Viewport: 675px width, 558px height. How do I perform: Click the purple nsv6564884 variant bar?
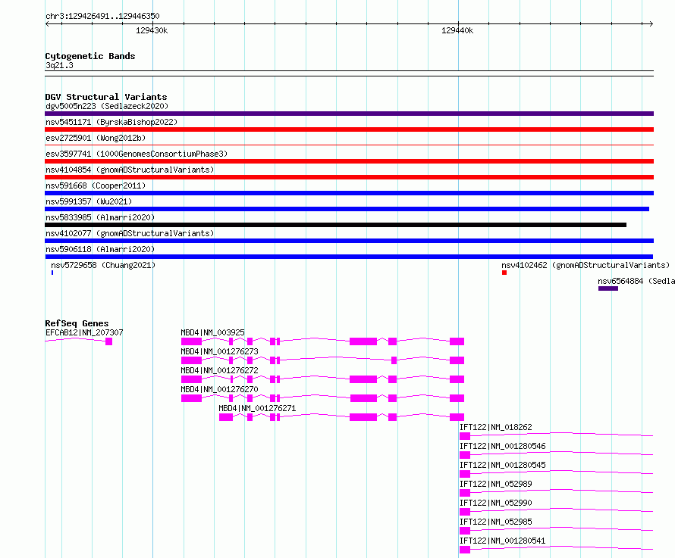(608, 288)
